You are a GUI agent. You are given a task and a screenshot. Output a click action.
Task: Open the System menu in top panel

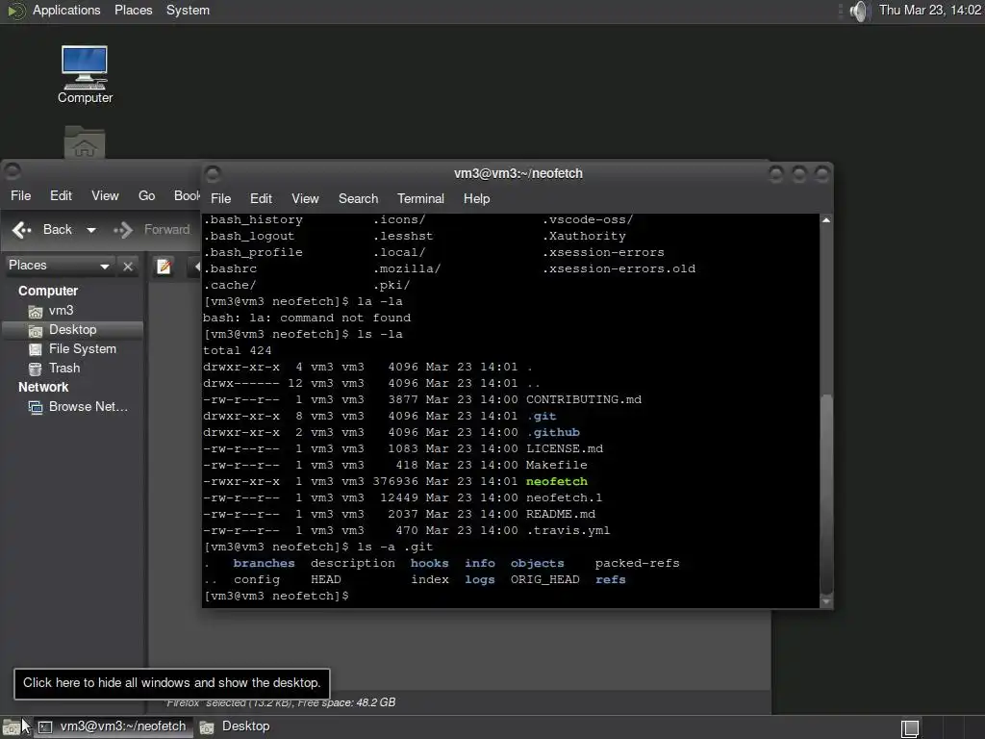click(188, 11)
